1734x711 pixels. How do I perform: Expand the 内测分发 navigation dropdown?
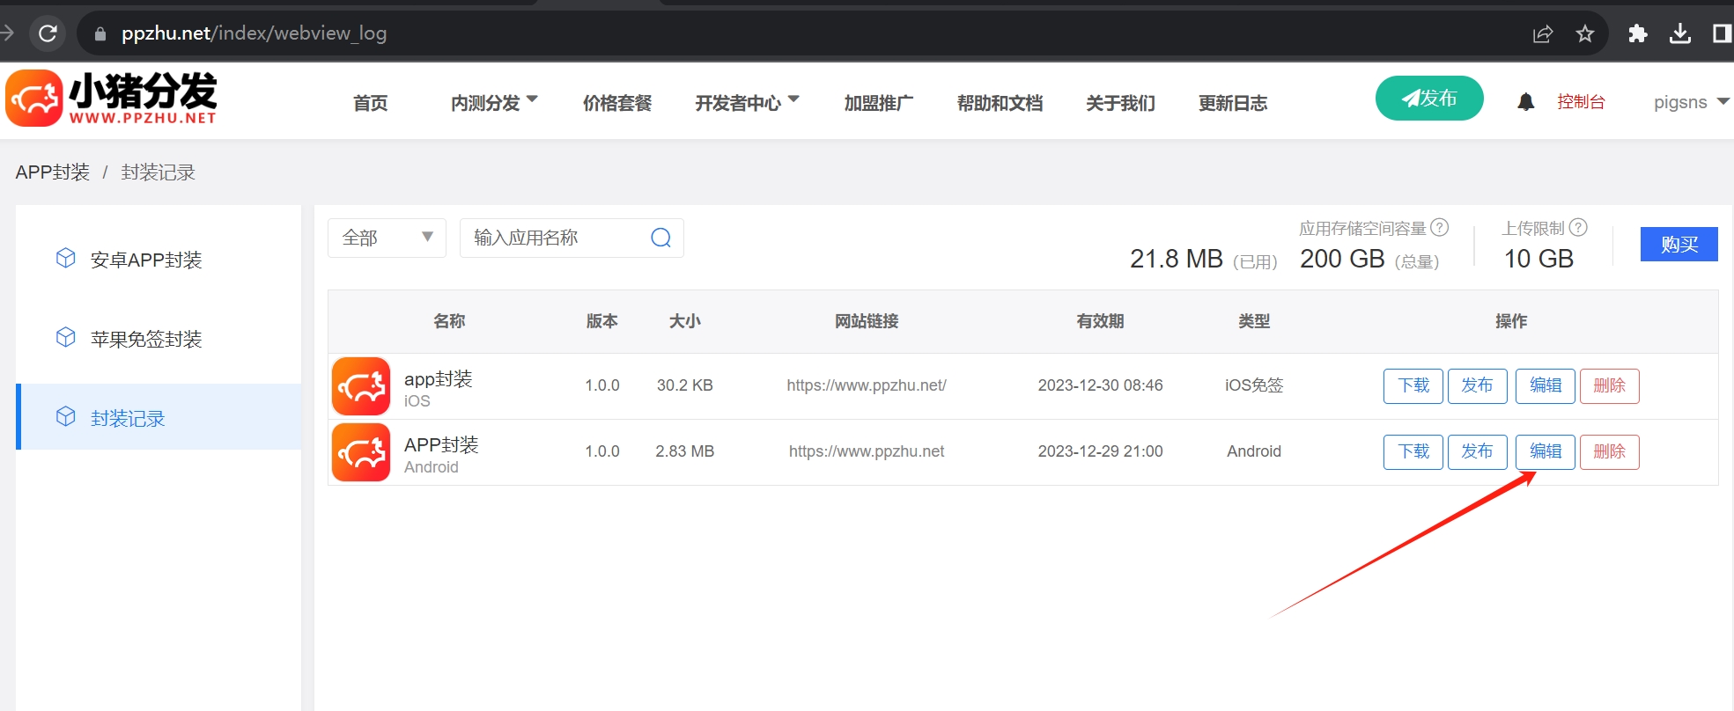[494, 103]
